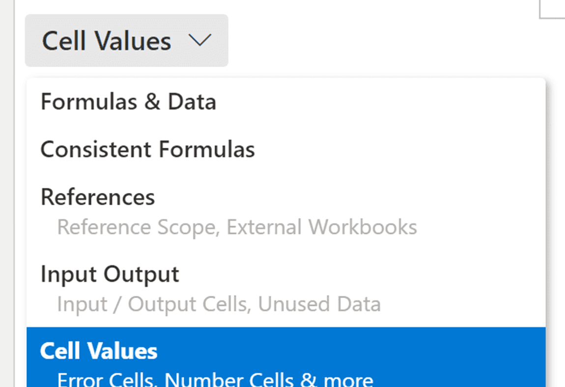Click the partial box in top-right corner
Image resolution: width=565 pixels, height=387 pixels.
552,9
